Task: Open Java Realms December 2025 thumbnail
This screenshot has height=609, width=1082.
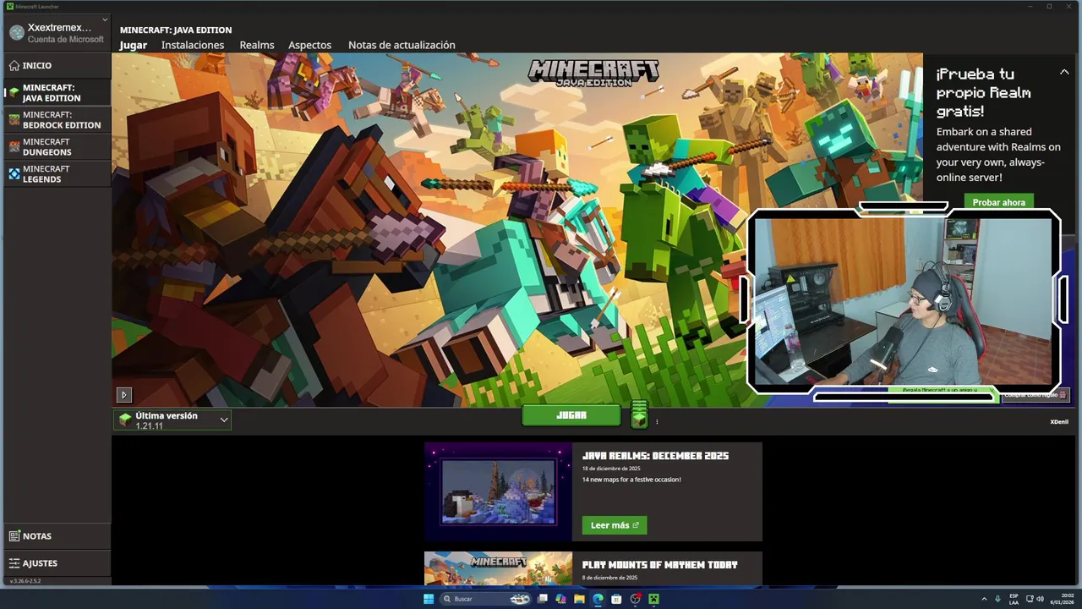Action: [x=498, y=491]
